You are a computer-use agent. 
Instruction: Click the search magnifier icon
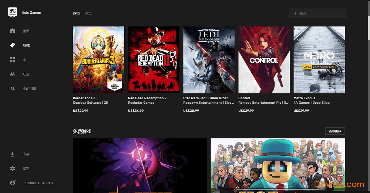click(x=294, y=13)
